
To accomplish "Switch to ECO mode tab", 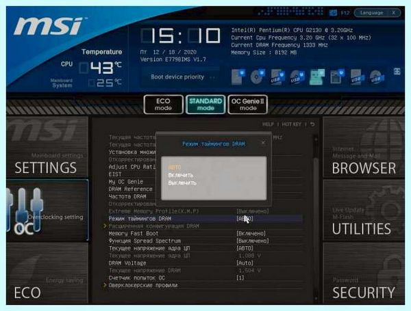I will click(x=163, y=105).
